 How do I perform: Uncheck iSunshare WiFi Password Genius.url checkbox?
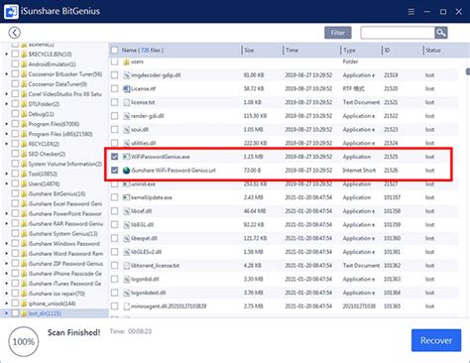pyautogui.click(x=114, y=171)
